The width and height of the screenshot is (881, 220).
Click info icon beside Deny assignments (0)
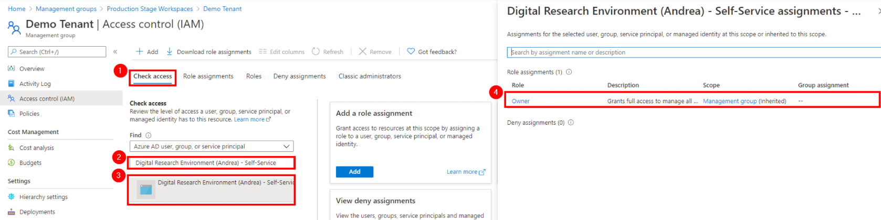pyautogui.click(x=571, y=123)
